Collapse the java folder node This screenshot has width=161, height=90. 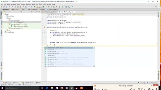point(5,18)
